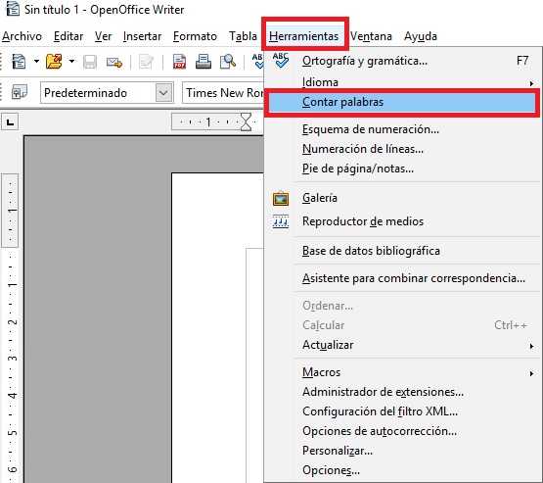The width and height of the screenshot is (543, 483).
Task: Open Base de datos bibliográfica
Action: tap(402, 251)
